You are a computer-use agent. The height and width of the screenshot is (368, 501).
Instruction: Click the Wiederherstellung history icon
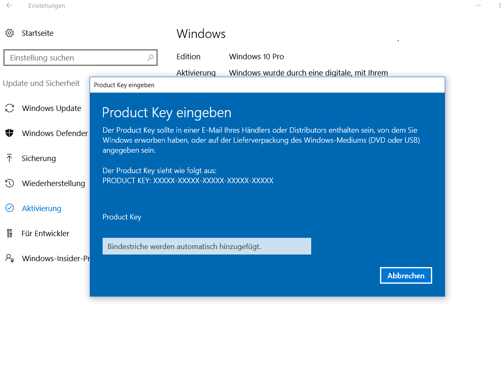pos(10,183)
